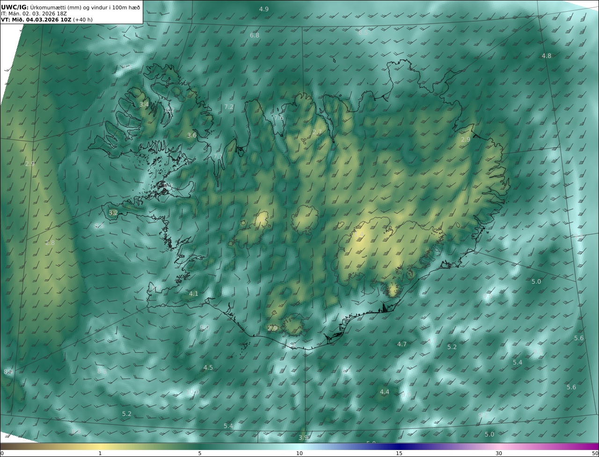
Task: Click colorbar tick label 10
Action: coord(299,454)
